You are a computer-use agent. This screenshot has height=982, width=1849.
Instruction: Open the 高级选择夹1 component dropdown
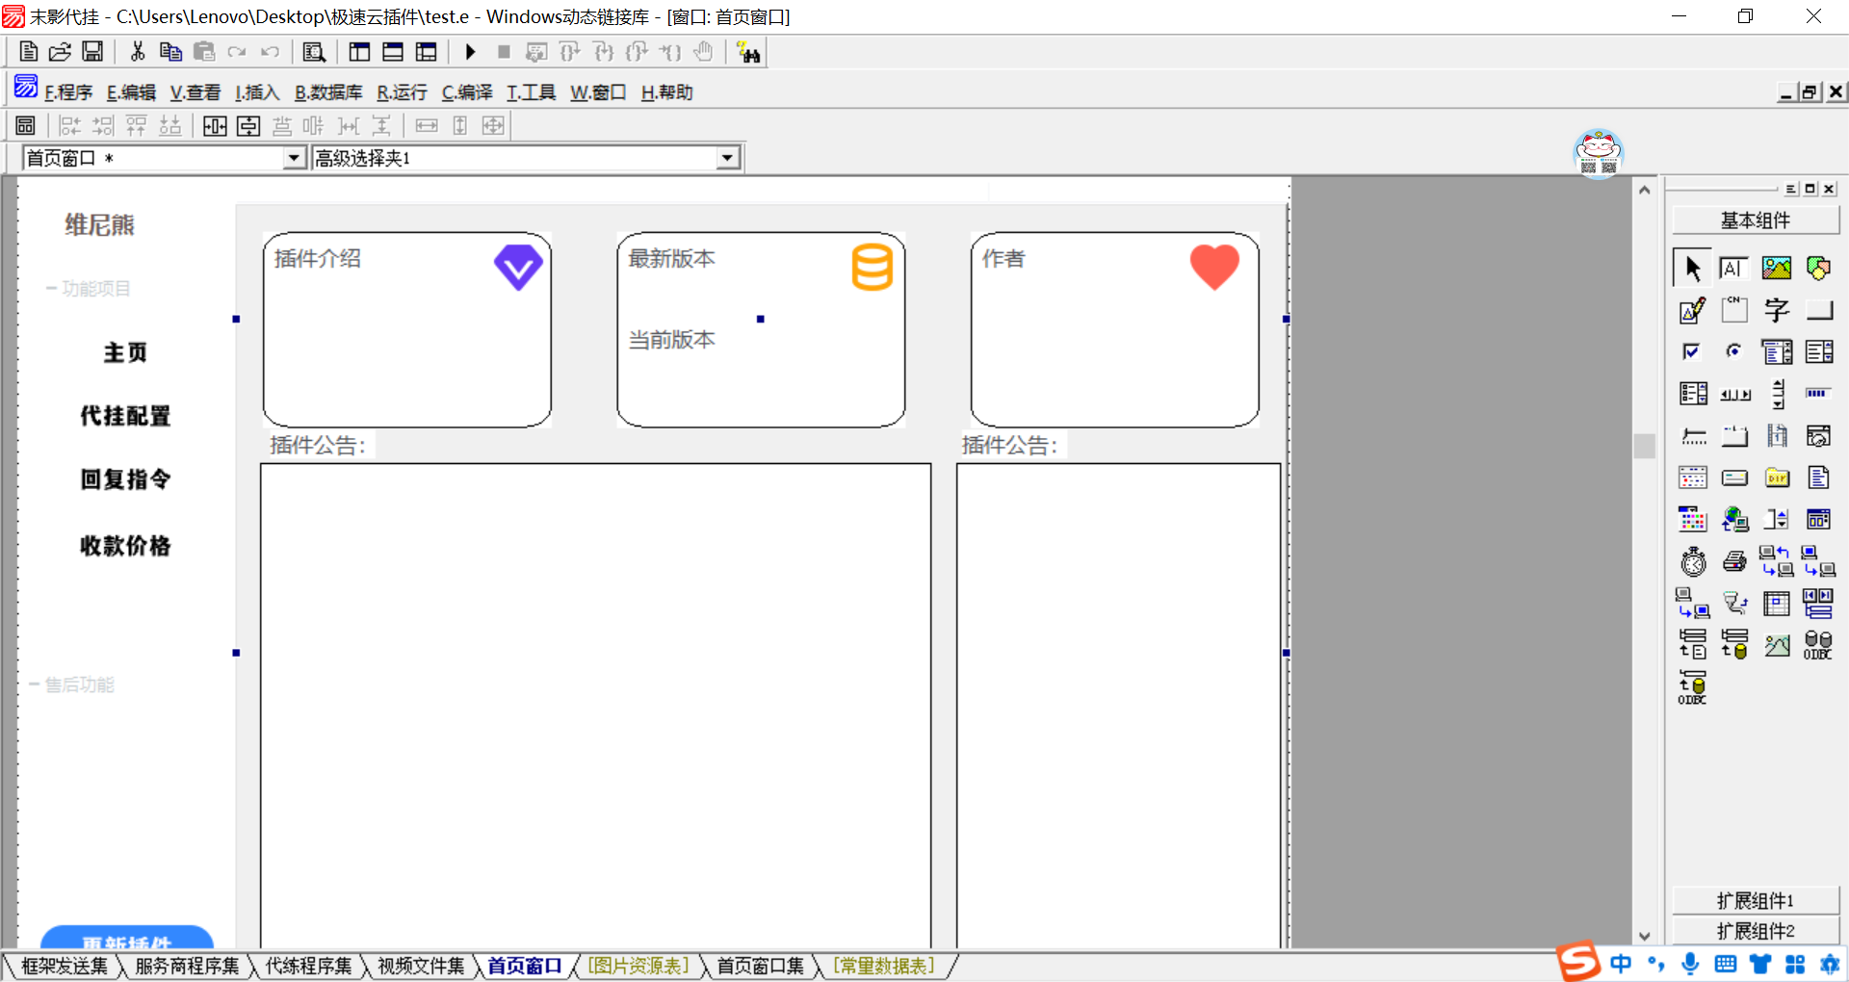click(728, 158)
